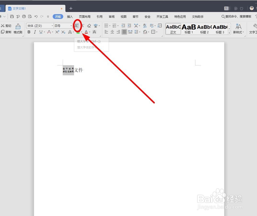Viewport: 257px width, 216px height.
Task: Open Print Preview
Action: (30, 16)
